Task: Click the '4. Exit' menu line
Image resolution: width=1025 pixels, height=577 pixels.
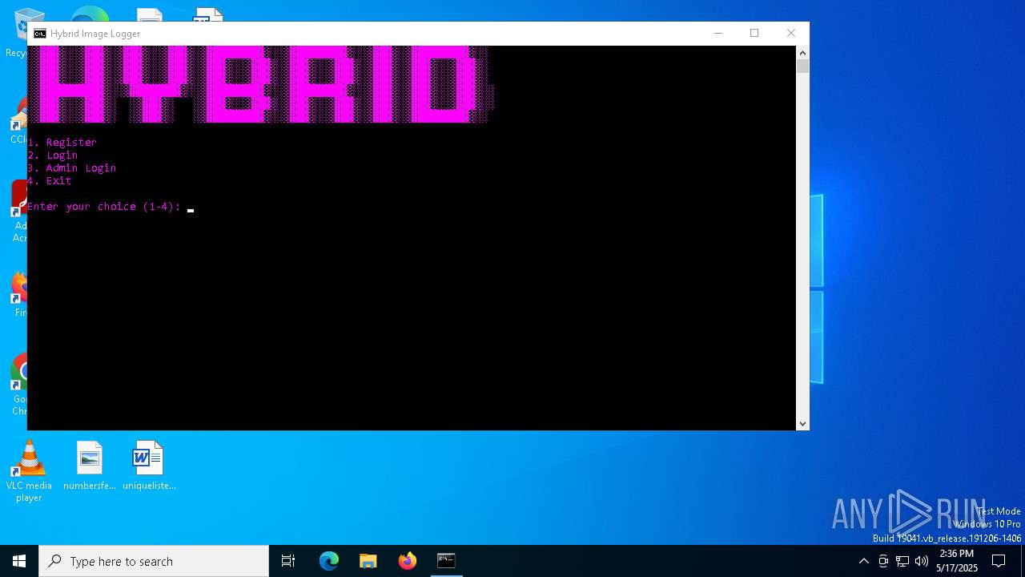Action: pyautogui.click(x=49, y=180)
